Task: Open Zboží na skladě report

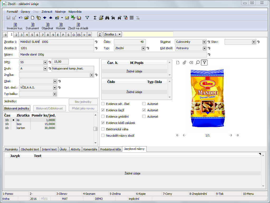Action: [x=78, y=26]
